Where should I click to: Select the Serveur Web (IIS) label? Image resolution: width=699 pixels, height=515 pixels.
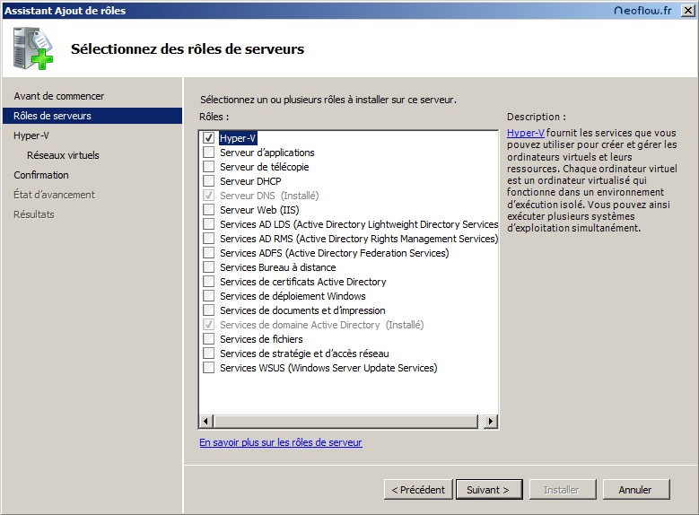tap(259, 210)
